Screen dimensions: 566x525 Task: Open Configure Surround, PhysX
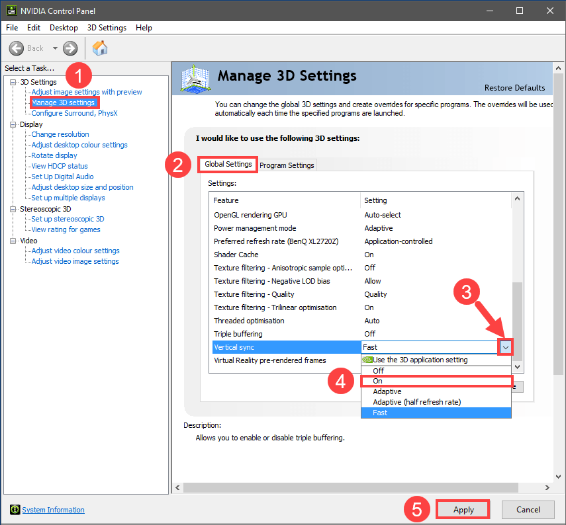click(x=74, y=113)
